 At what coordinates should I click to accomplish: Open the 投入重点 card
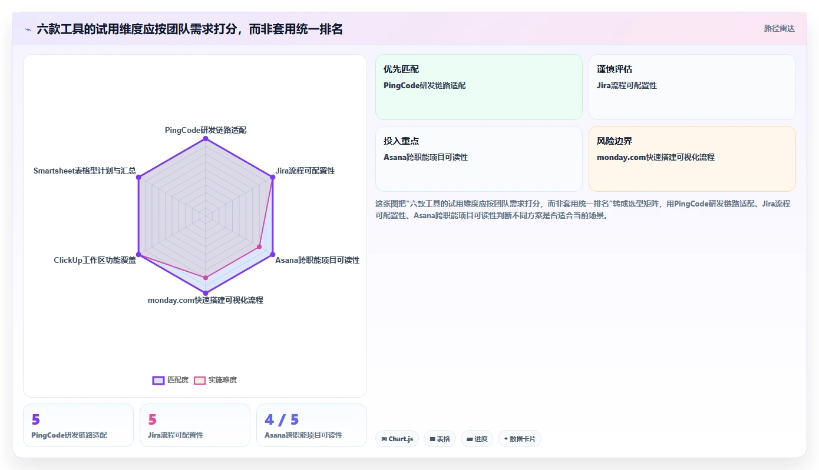click(x=478, y=159)
